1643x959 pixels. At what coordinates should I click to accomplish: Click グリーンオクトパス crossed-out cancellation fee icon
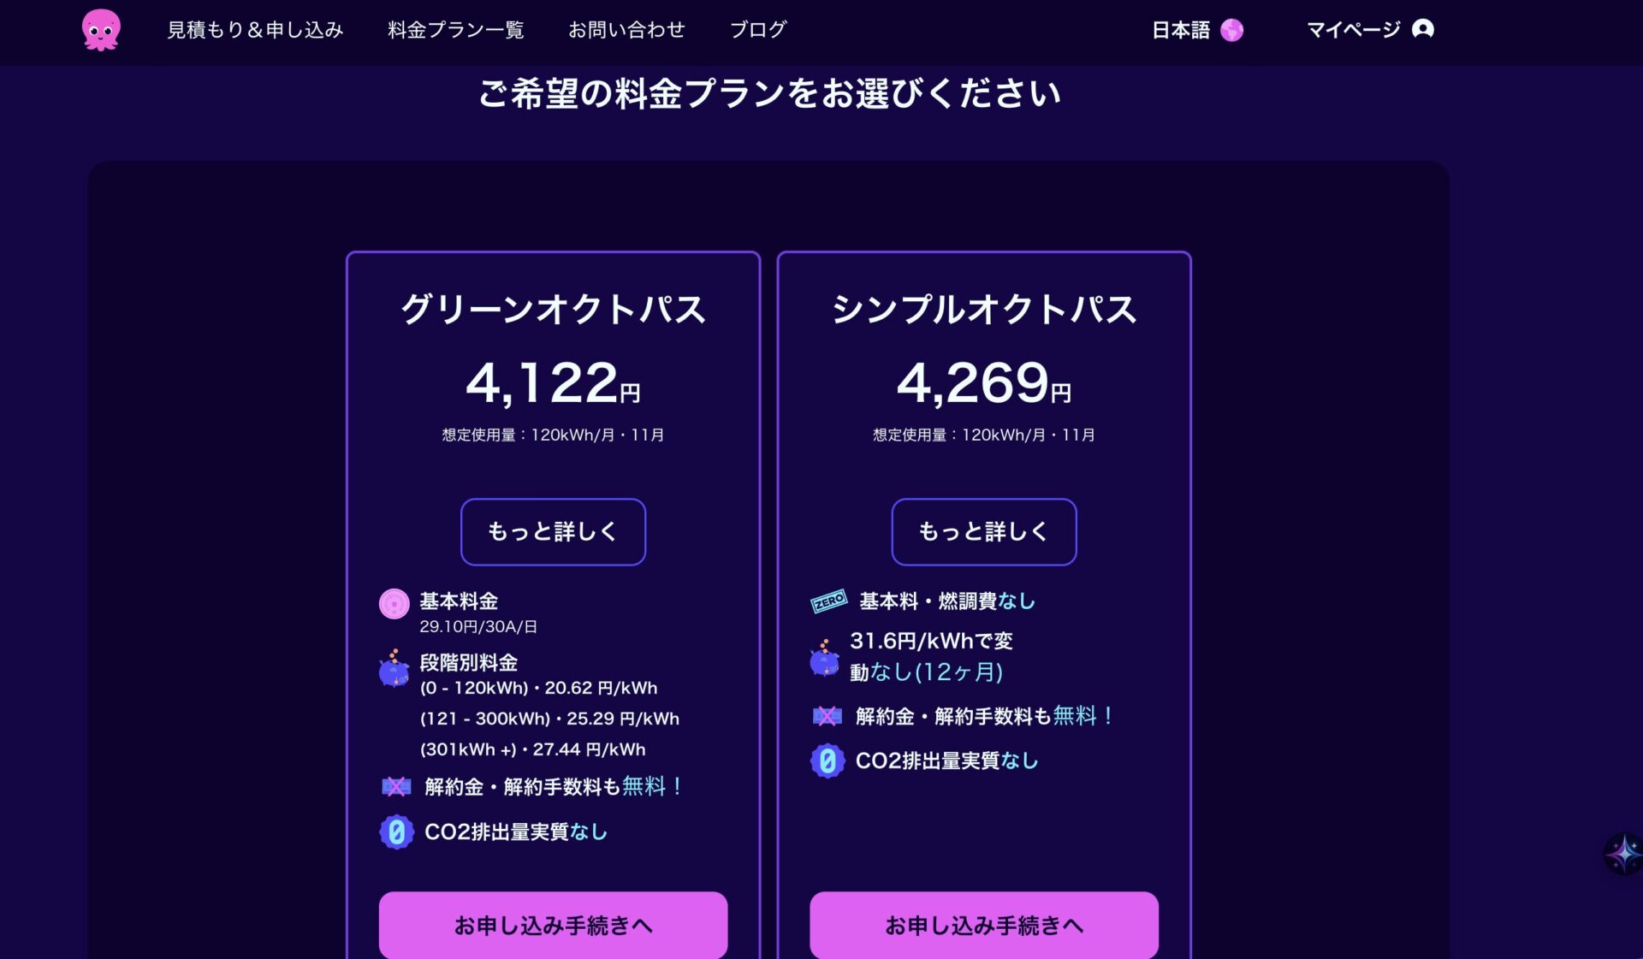pyautogui.click(x=396, y=786)
